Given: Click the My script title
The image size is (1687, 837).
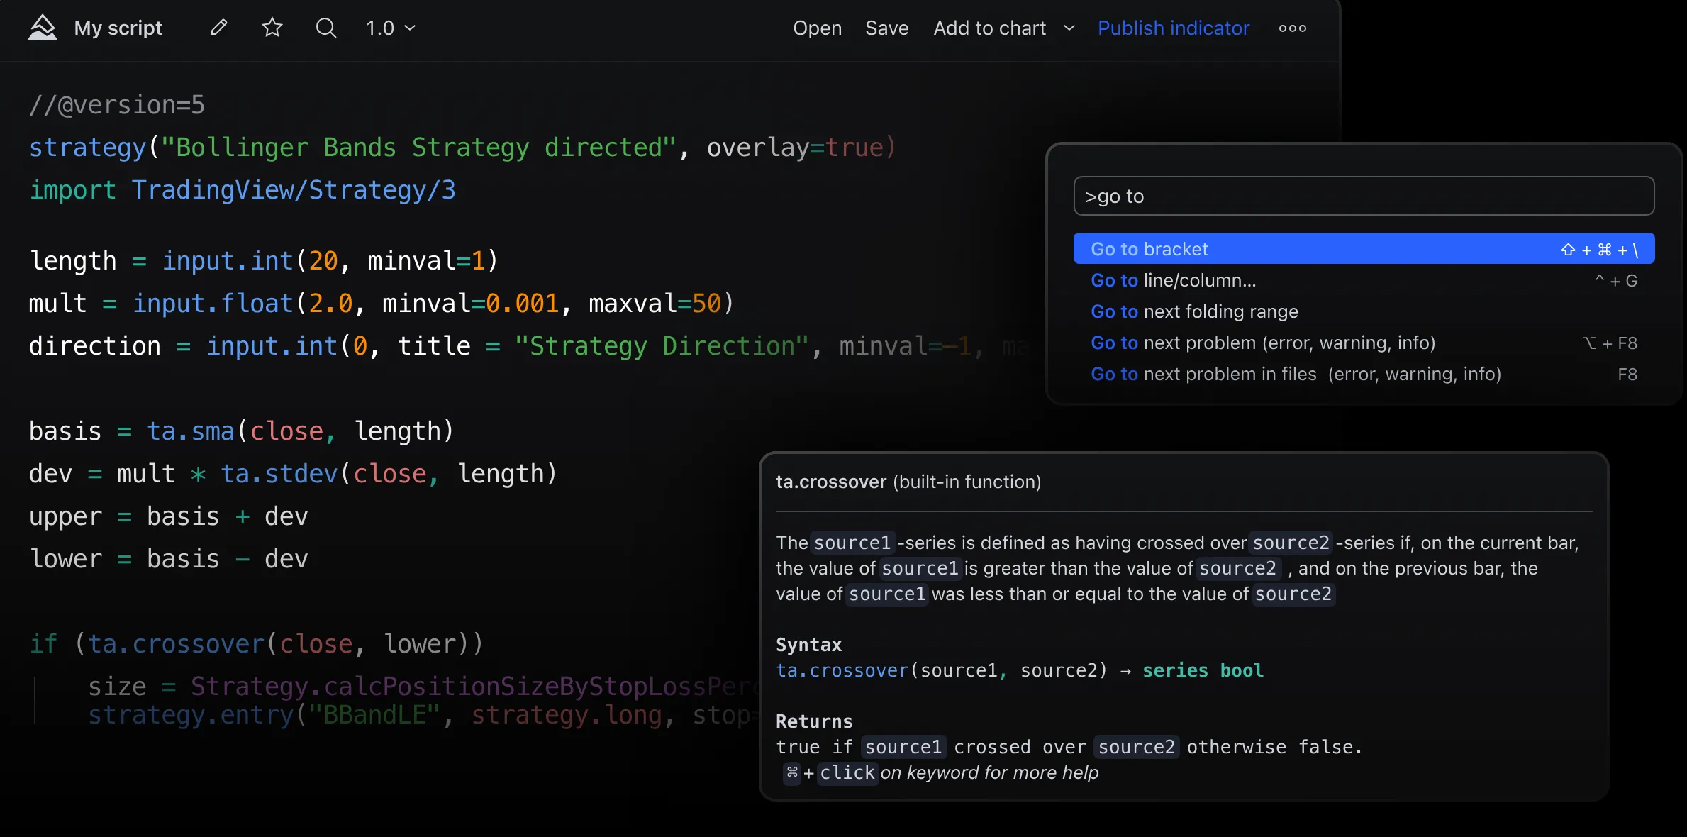Looking at the screenshot, I should pyautogui.click(x=118, y=28).
